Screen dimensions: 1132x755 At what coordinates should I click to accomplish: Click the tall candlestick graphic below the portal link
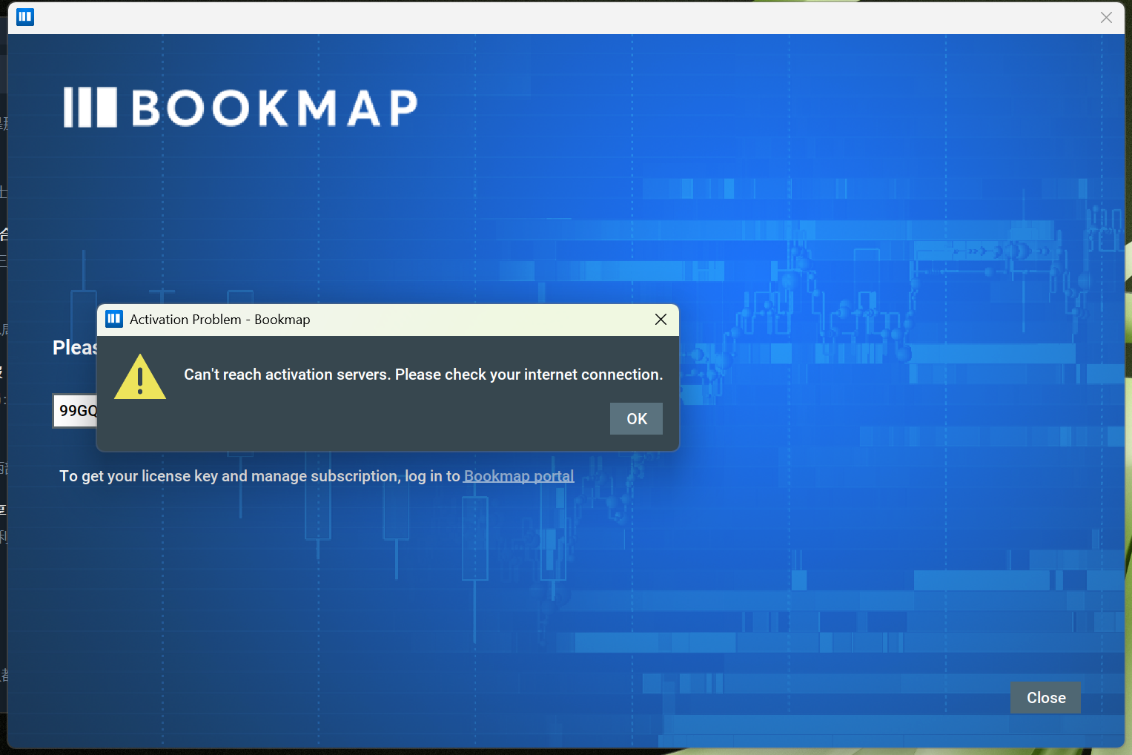[x=474, y=541]
